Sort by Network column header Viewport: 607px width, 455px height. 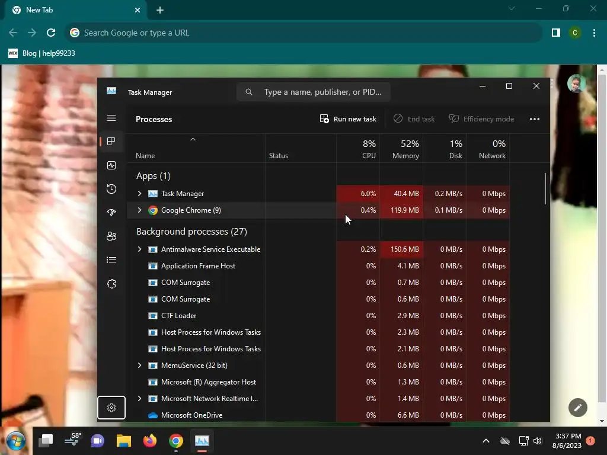click(x=488, y=148)
